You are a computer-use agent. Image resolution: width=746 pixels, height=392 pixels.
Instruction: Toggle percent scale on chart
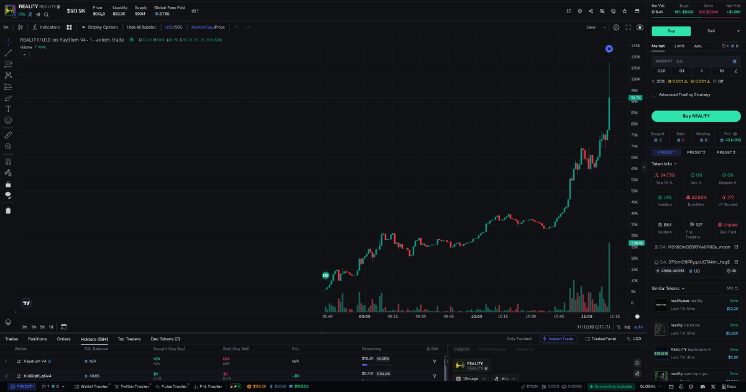(618, 327)
